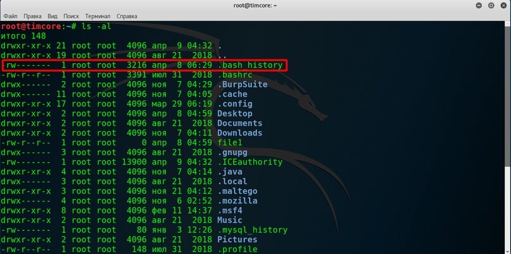The image size is (511, 254).
Task: Click the .java directory name
Action: [230, 172]
